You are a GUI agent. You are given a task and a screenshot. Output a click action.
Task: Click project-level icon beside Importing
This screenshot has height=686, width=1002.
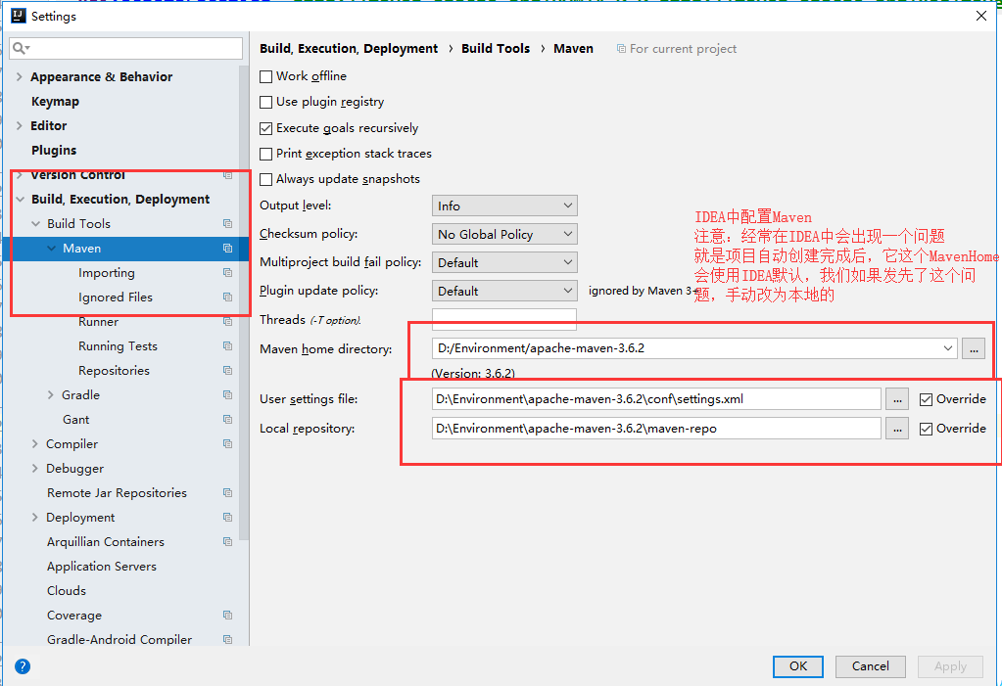click(227, 273)
